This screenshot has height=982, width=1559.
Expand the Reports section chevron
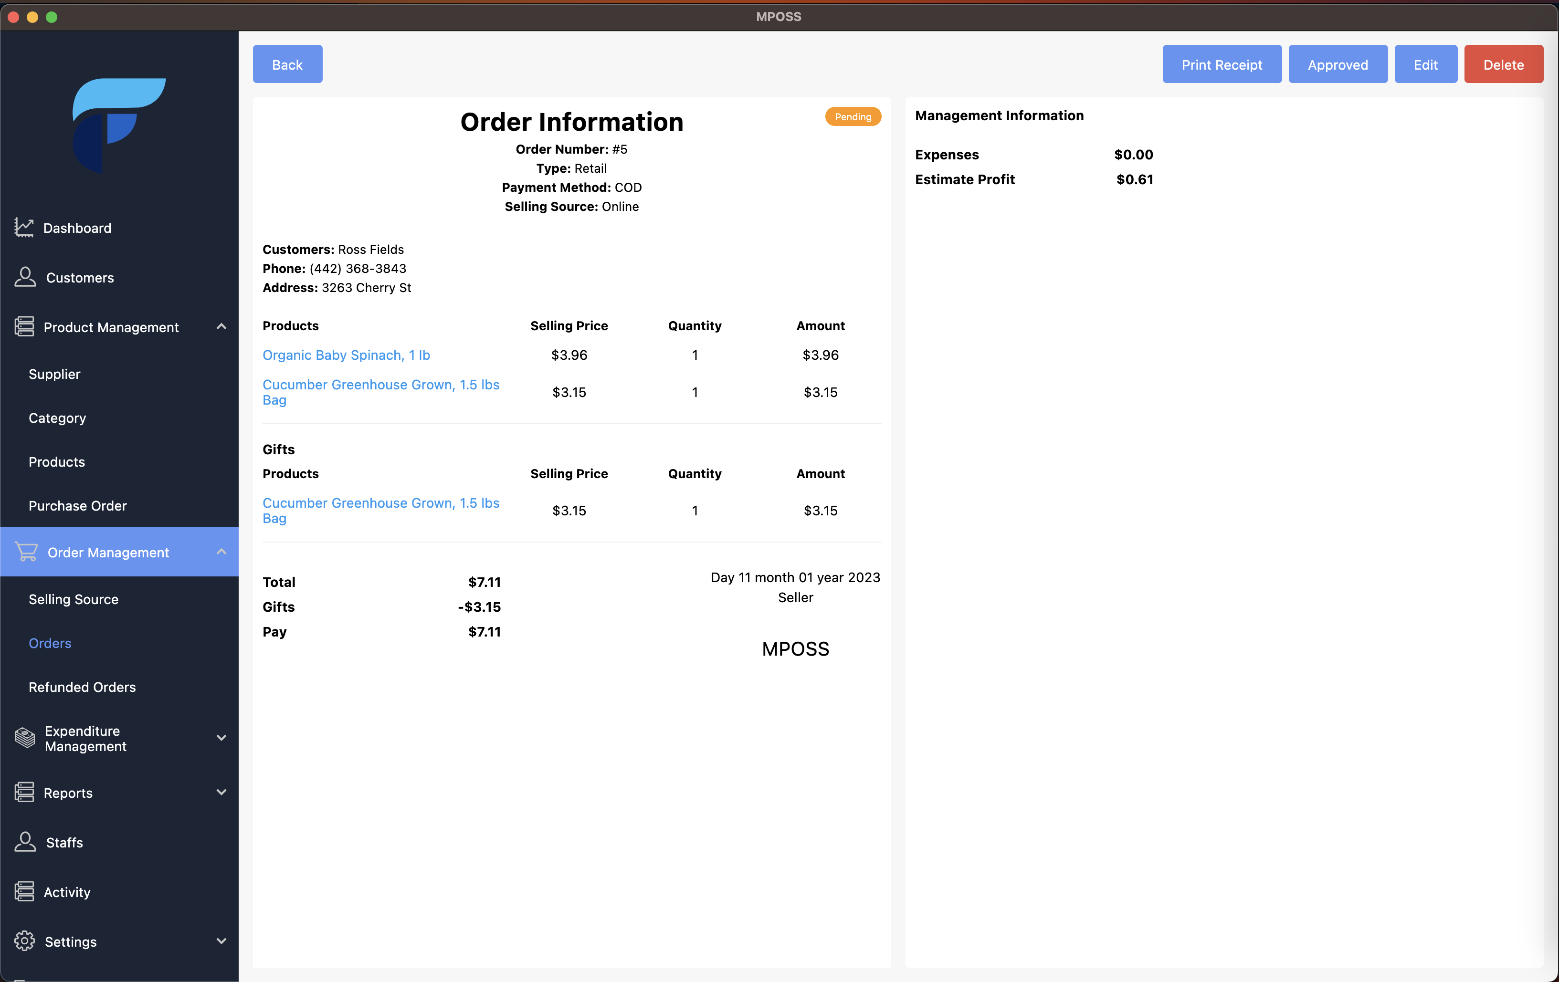click(x=221, y=792)
